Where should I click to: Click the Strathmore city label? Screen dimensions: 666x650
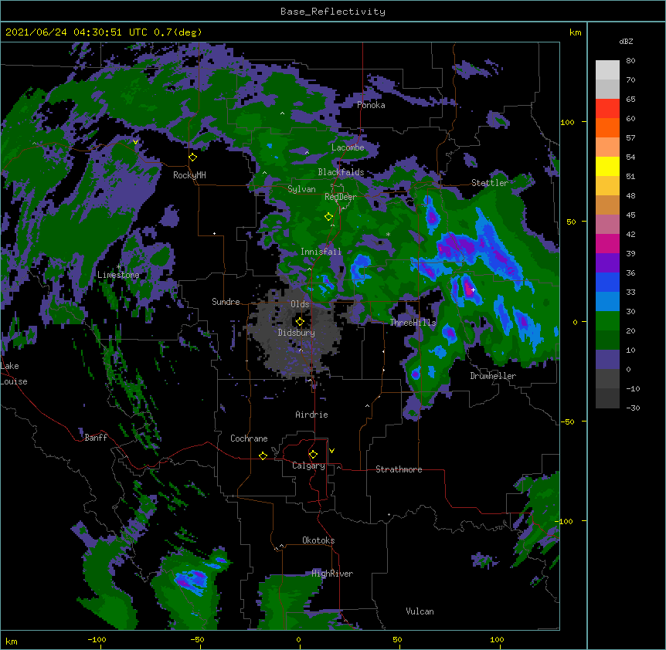(399, 469)
